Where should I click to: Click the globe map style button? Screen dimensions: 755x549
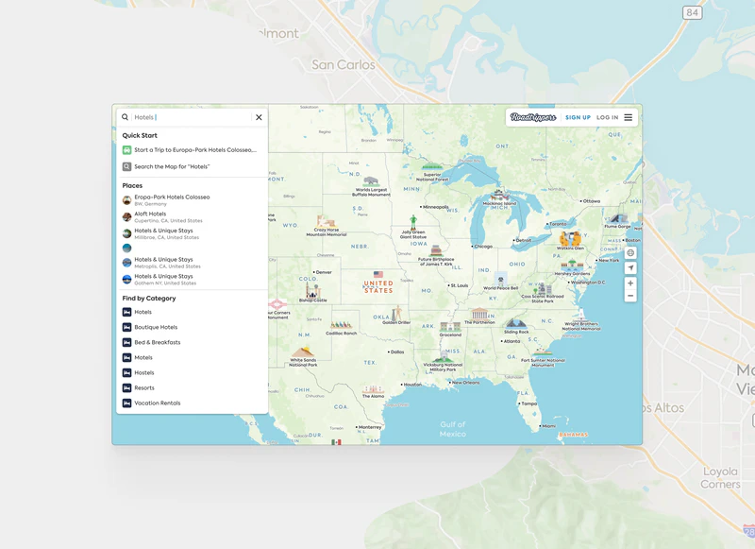click(x=630, y=253)
